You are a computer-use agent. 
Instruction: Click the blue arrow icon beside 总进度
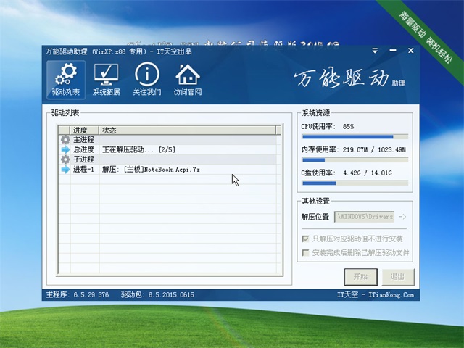65,149
